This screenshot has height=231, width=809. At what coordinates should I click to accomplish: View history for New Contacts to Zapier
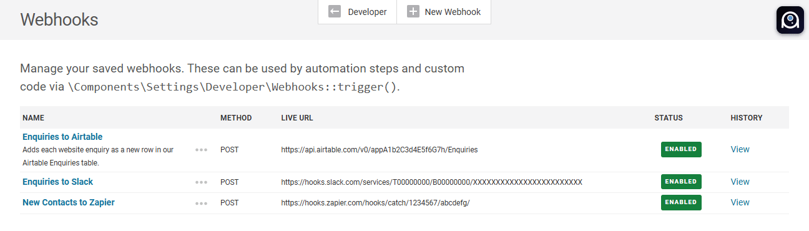coord(740,202)
